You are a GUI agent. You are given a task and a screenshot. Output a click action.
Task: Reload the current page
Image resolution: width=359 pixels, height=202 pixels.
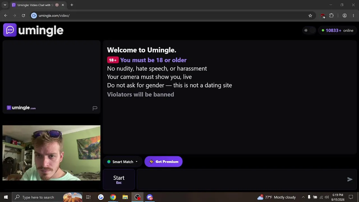(24, 16)
